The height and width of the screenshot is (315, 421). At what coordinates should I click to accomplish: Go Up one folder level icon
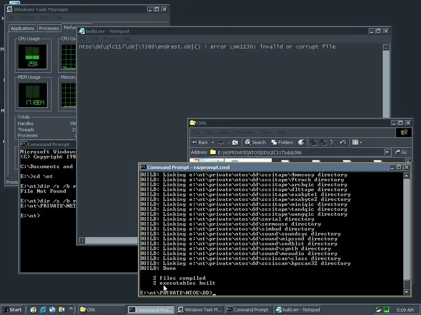point(235,142)
